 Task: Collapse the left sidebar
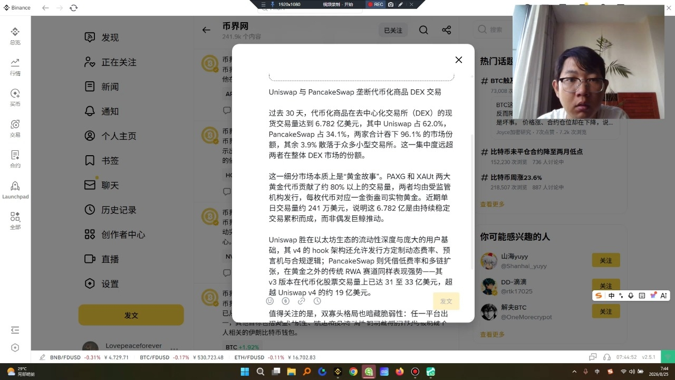tap(15, 330)
